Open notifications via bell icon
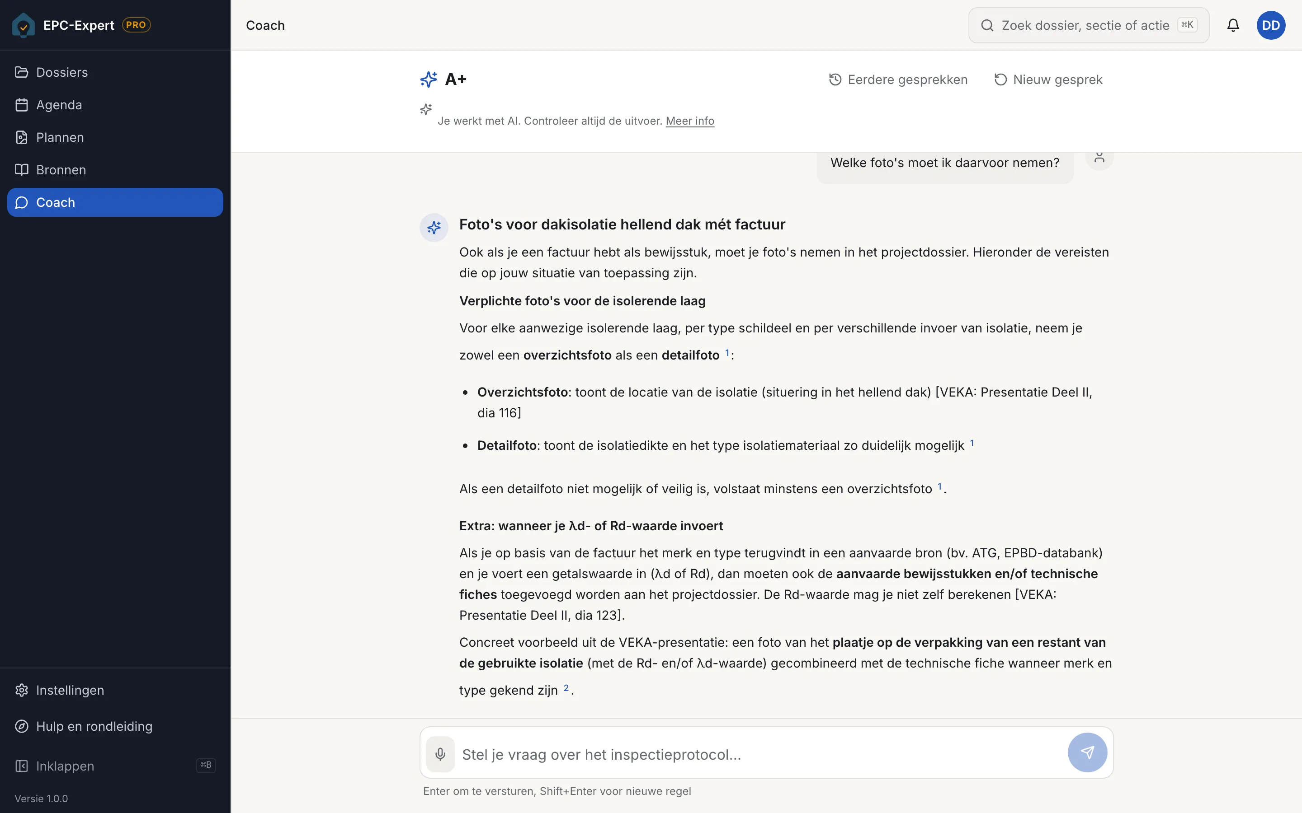The image size is (1302, 813). 1232,25
